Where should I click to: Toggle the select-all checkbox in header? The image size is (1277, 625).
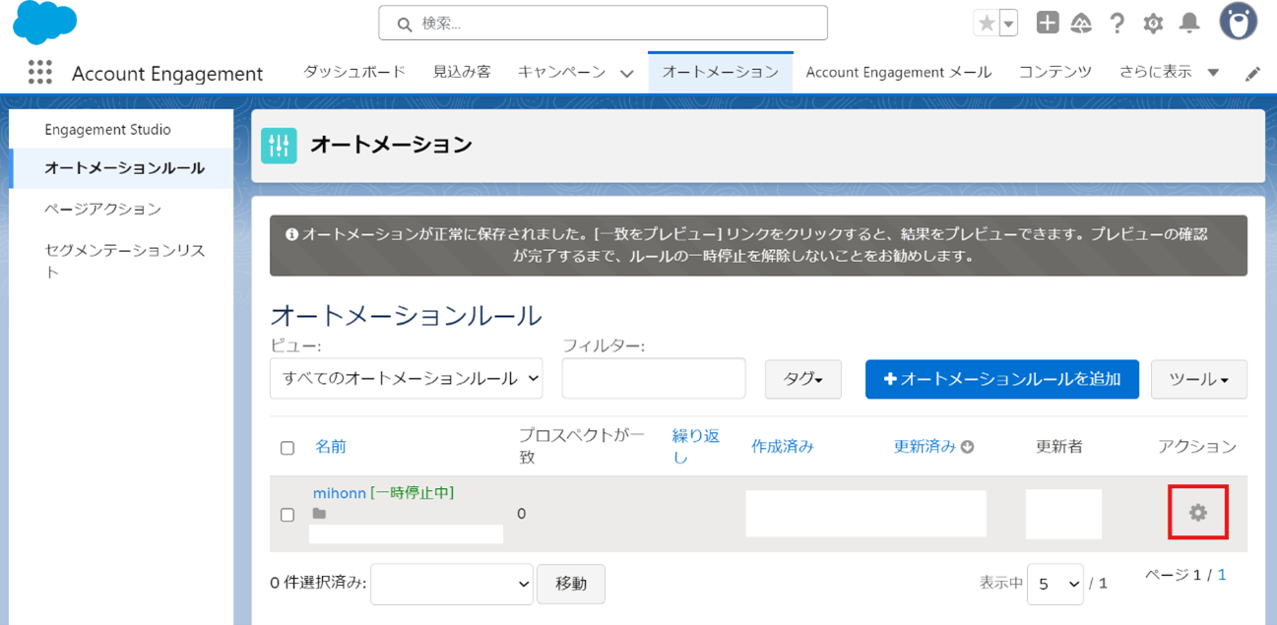pos(287,448)
